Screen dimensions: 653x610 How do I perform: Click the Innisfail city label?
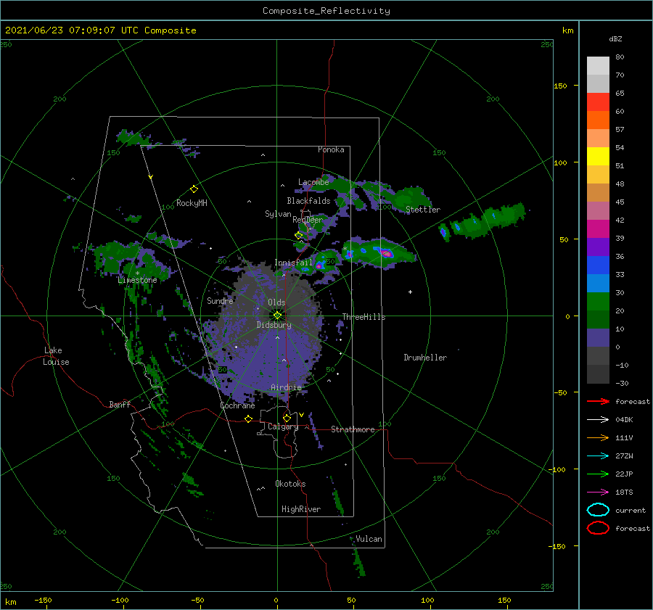coord(293,263)
